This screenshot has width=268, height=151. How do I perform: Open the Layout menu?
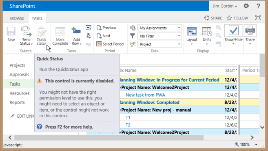(x=192, y=36)
